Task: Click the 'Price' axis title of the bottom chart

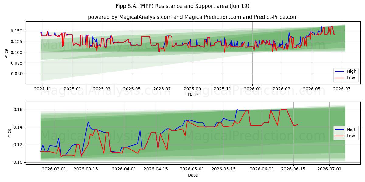Action: coord(9,133)
